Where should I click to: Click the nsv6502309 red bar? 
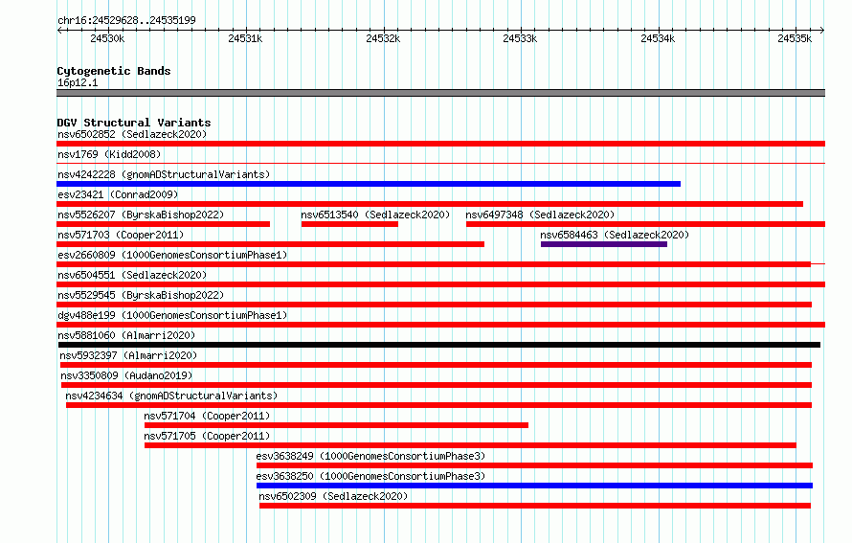click(535, 506)
